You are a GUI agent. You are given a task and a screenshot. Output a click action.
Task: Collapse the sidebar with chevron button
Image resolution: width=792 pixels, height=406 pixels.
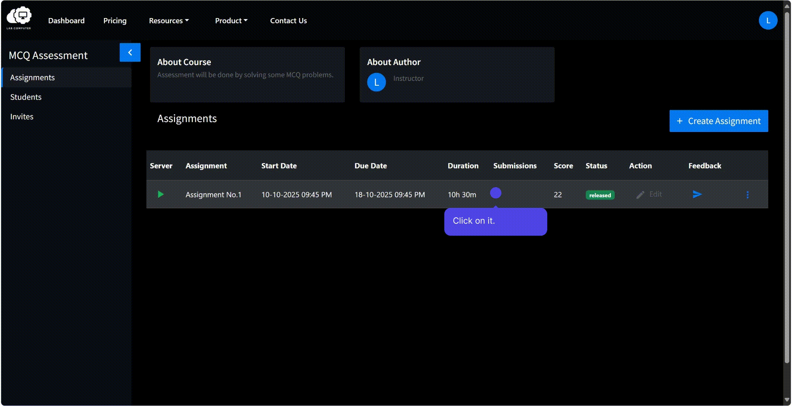click(x=130, y=52)
